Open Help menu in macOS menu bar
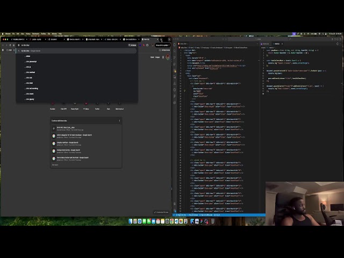 (60, 34)
